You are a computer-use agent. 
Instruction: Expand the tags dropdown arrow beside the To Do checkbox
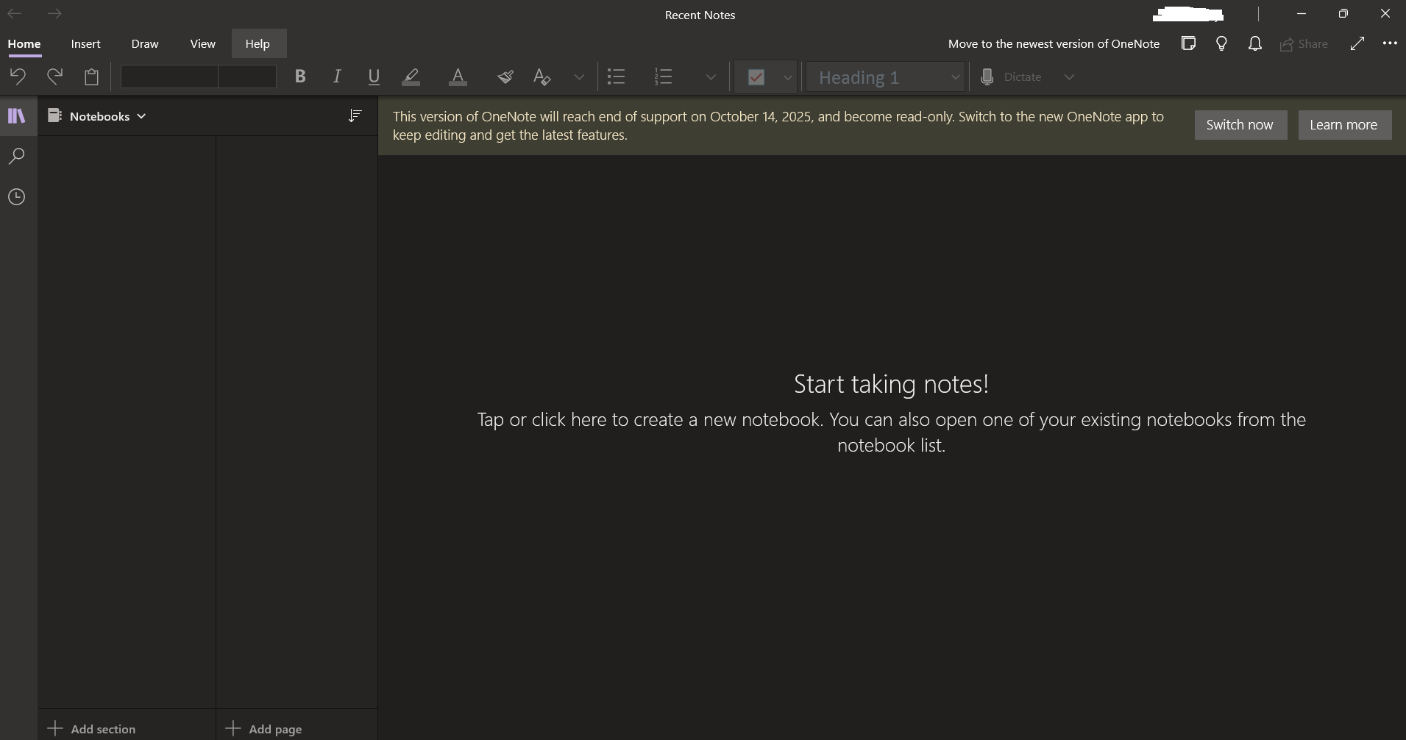coord(787,77)
